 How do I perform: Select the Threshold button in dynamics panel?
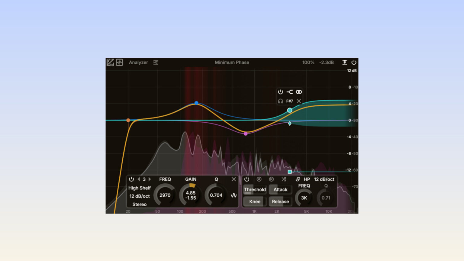[x=255, y=190]
